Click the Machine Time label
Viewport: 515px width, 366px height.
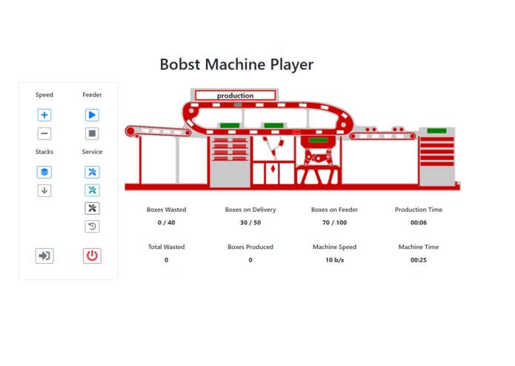419,247
